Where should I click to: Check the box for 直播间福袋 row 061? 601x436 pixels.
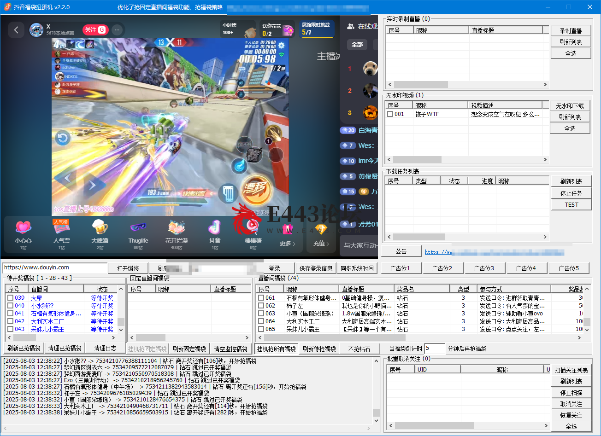[261, 298]
